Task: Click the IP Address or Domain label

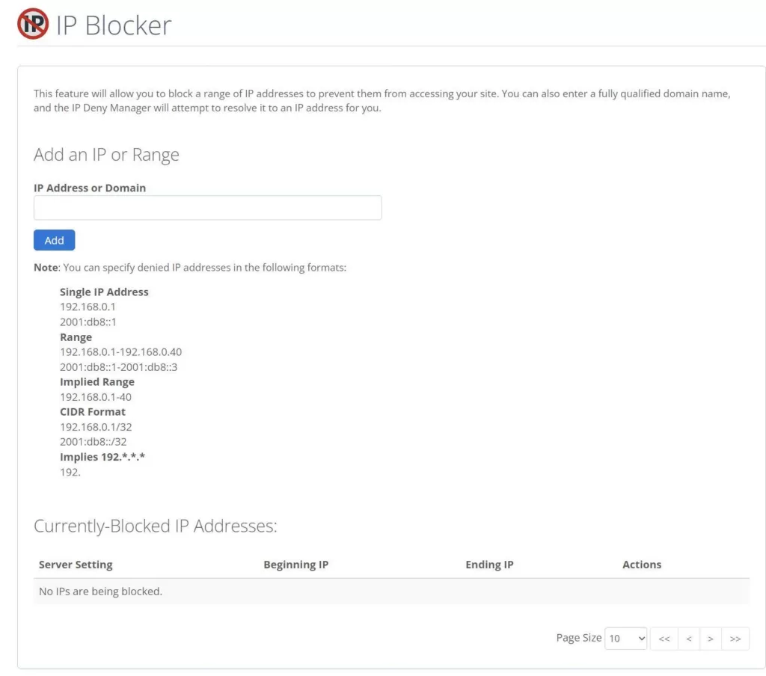Action: 90,188
